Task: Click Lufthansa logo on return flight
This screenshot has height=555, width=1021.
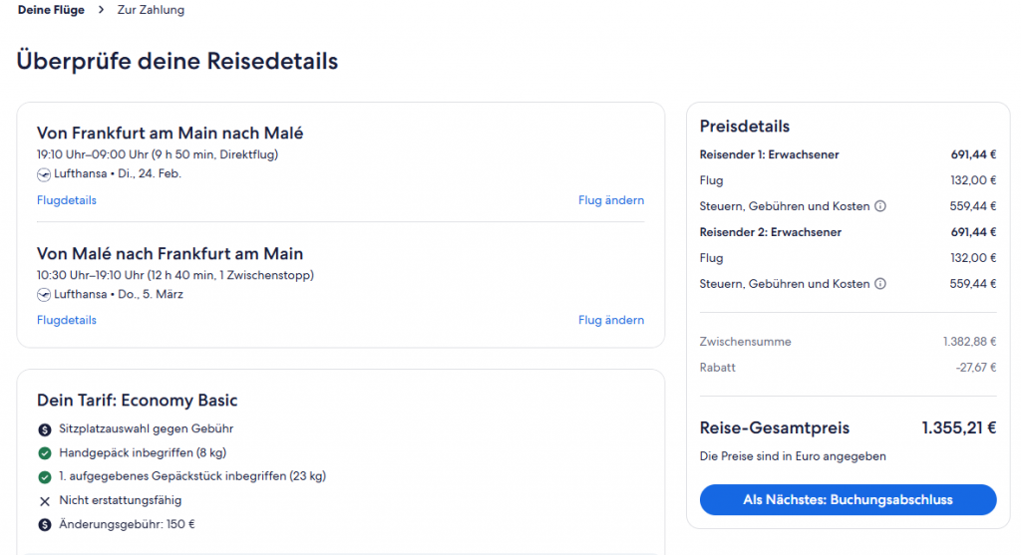Action: click(x=44, y=294)
